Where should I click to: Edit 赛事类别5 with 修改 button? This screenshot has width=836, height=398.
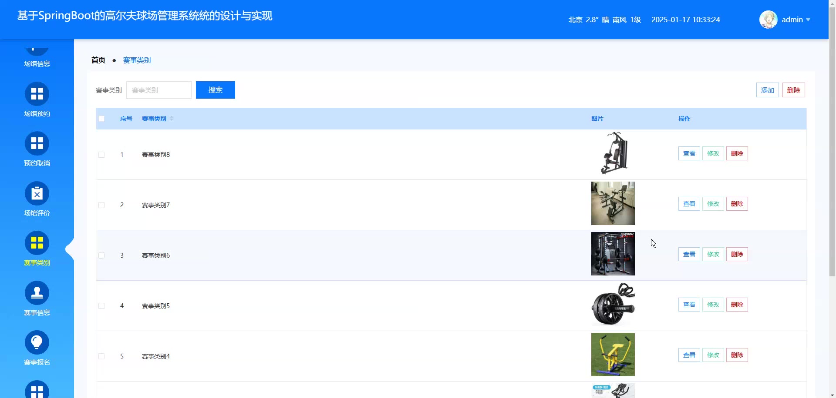(x=713, y=305)
